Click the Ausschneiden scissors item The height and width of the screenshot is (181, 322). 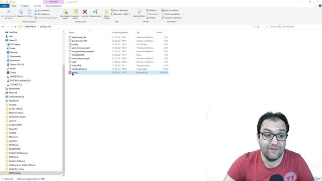point(42,10)
